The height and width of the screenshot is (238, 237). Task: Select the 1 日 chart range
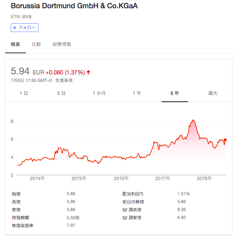coord(24,93)
